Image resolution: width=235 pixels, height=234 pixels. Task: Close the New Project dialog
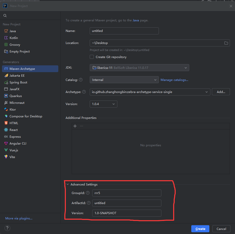pyautogui.click(x=231, y=6)
